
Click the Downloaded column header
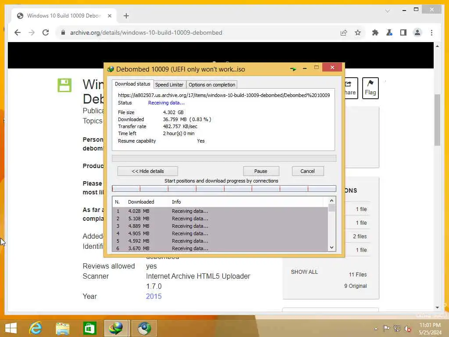pyautogui.click(x=141, y=202)
